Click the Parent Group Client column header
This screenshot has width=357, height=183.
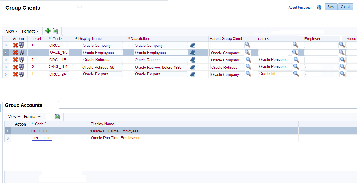coord(226,38)
